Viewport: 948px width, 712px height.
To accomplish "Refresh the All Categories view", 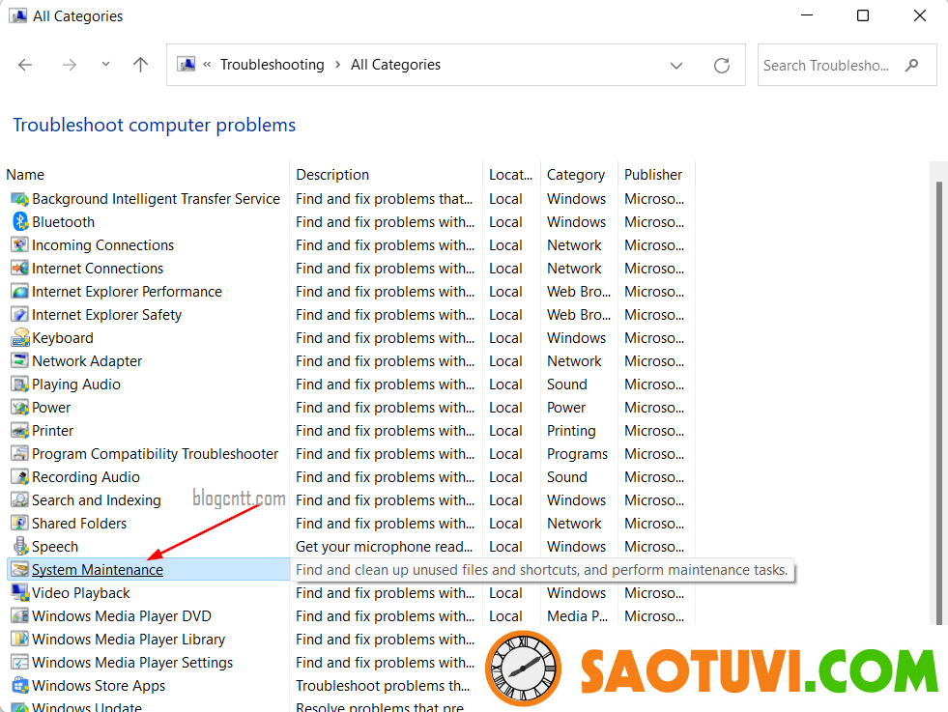I will pyautogui.click(x=722, y=66).
